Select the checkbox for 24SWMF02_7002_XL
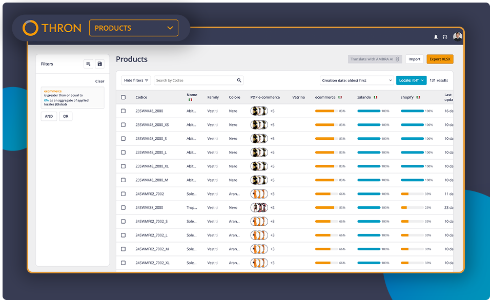492x302 pixels. pyautogui.click(x=124, y=263)
